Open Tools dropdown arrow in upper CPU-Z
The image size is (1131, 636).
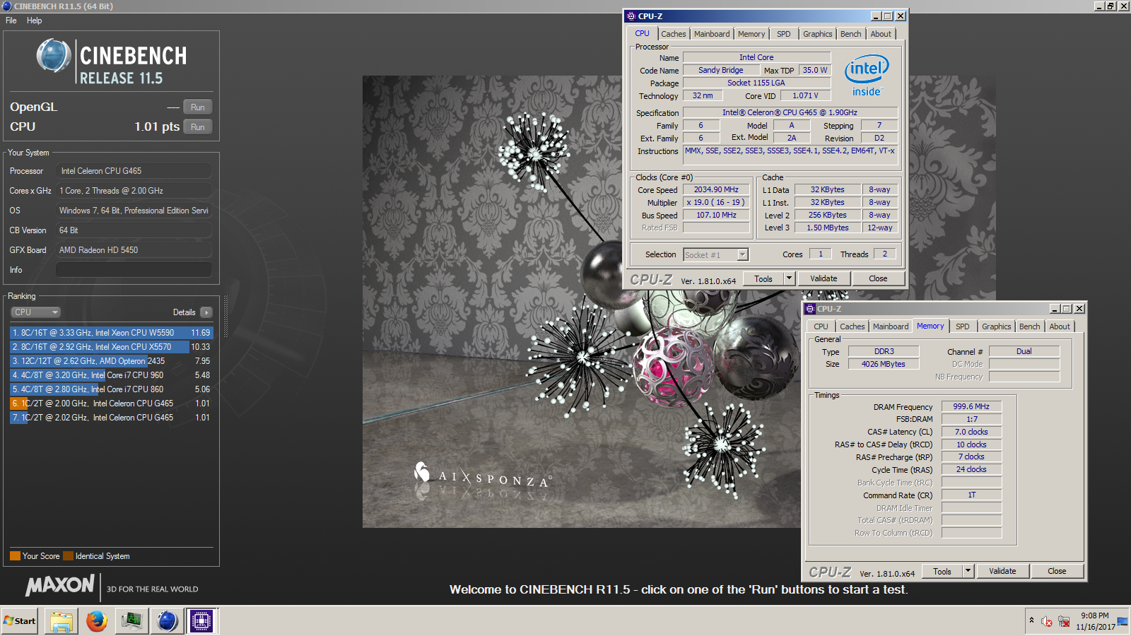point(790,279)
